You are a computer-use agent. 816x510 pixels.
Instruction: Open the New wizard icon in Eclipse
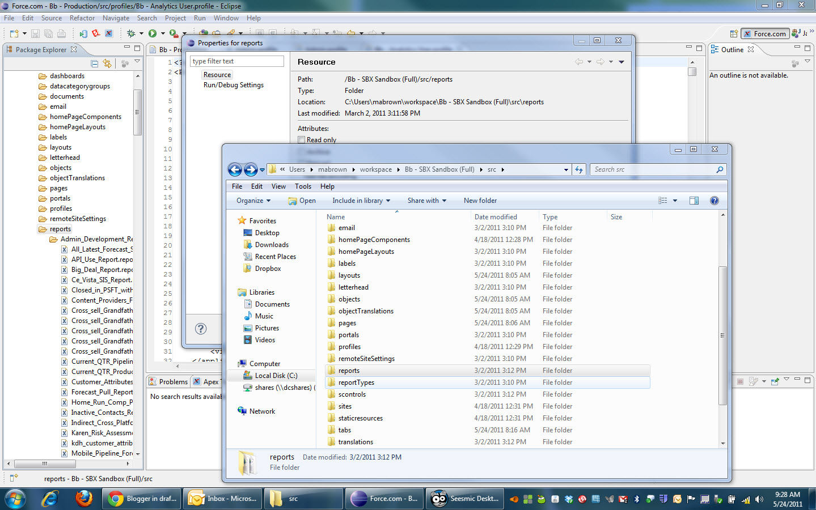(x=14, y=33)
